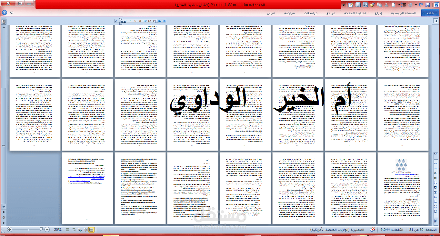Click the Cut scissors icon
This screenshot has height=236, width=440.
(x=386, y=5)
